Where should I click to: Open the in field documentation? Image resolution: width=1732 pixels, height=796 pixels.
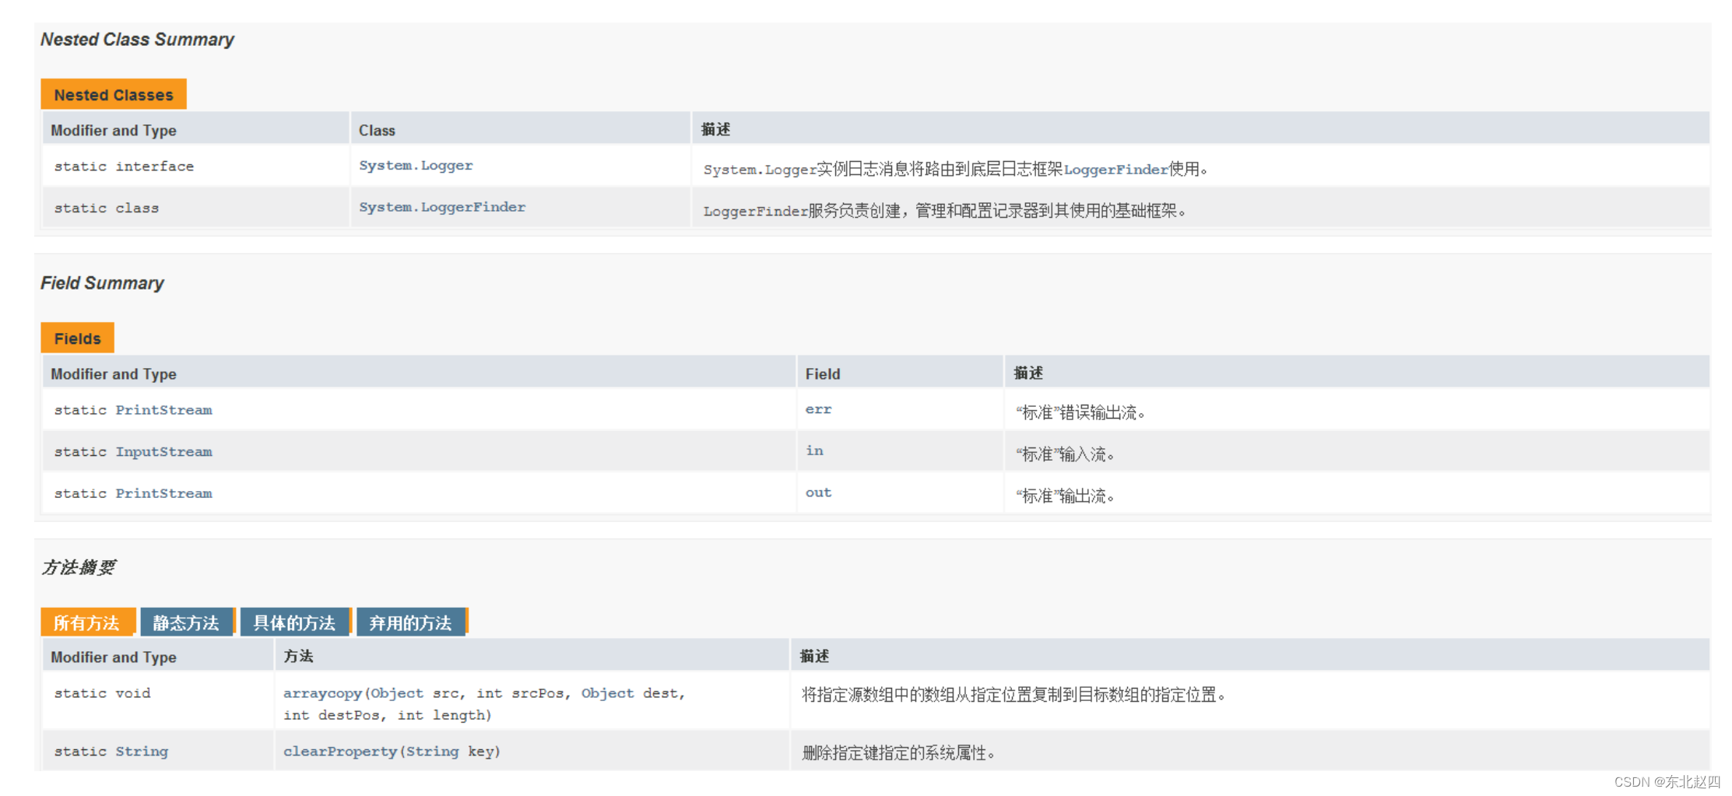point(813,451)
